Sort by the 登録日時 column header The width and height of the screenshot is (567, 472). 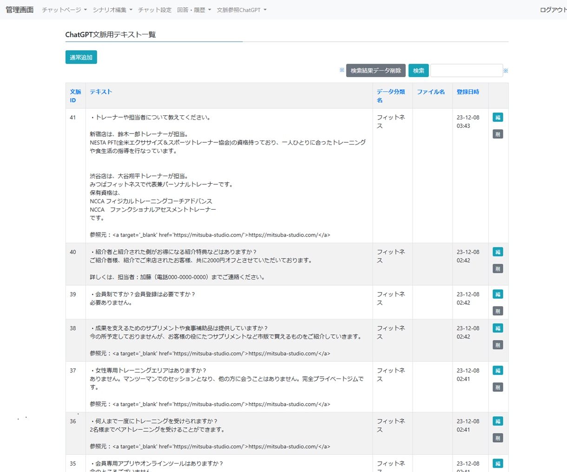[468, 92]
